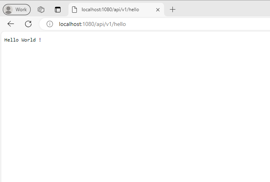
Task: Open the Workspaces icon
Action: pyautogui.click(x=41, y=10)
